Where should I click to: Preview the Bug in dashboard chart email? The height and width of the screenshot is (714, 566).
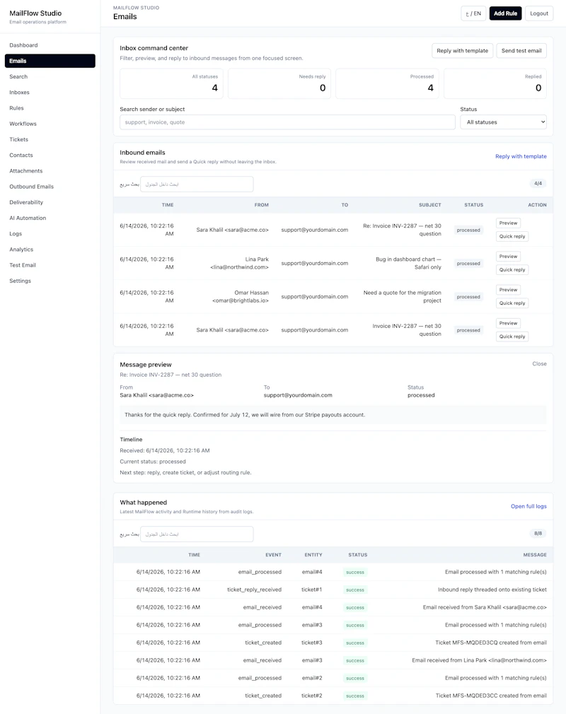click(508, 257)
